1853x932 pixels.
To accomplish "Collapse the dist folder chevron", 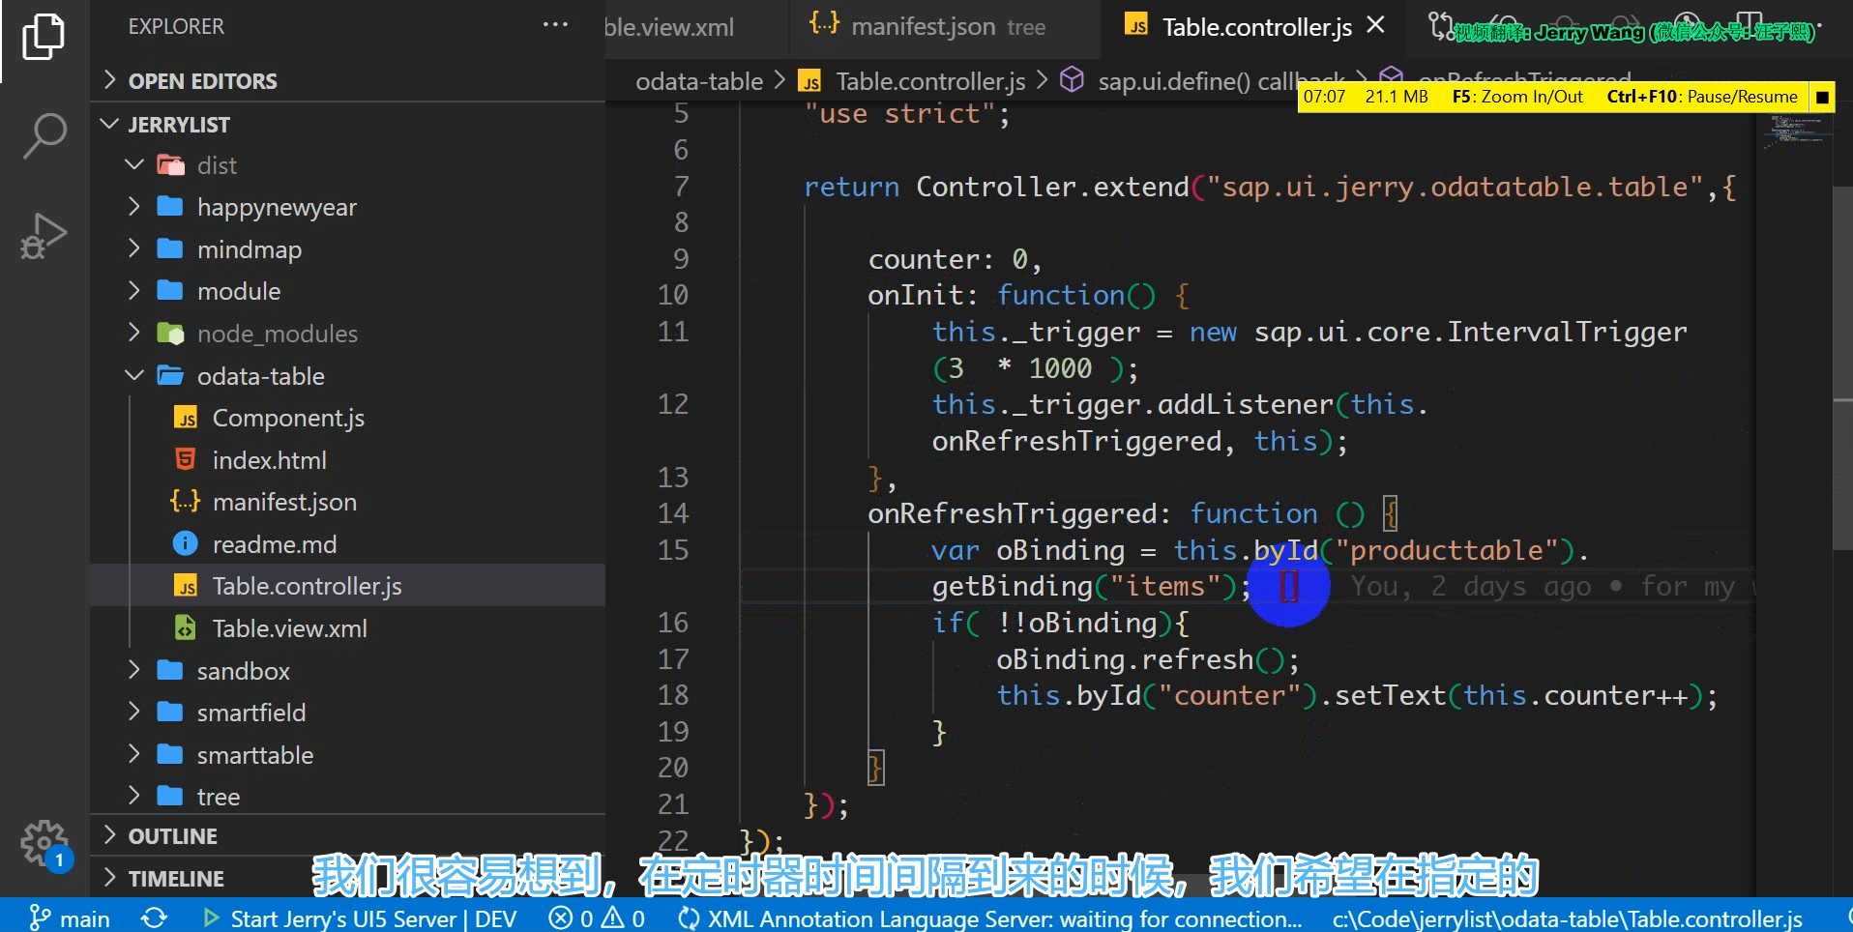I will coord(134,165).
